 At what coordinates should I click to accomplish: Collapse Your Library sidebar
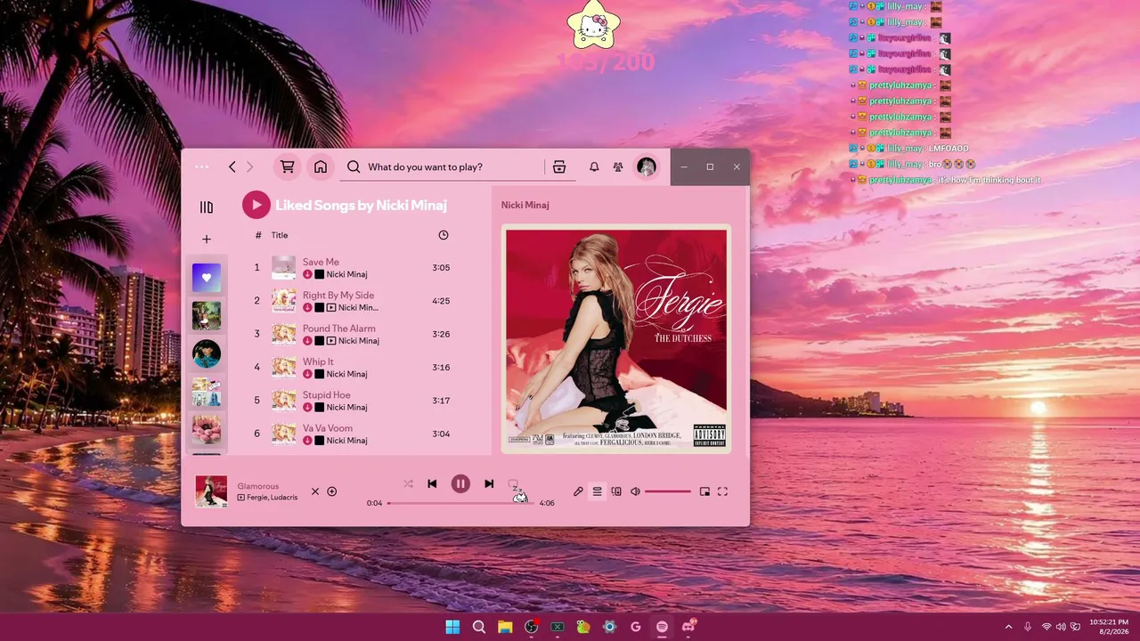pyautogui.click(x=207, y=207)
